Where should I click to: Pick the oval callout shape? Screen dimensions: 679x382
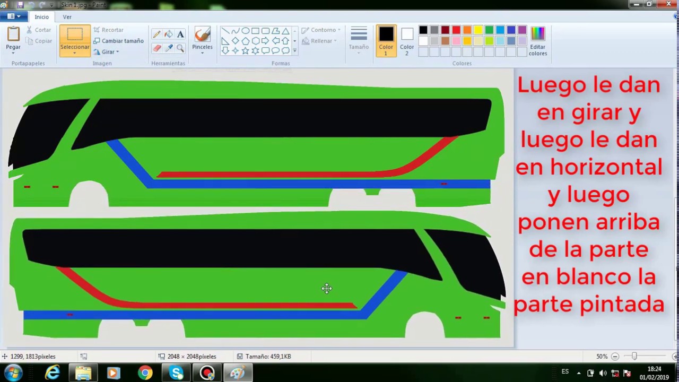[276, 51]
